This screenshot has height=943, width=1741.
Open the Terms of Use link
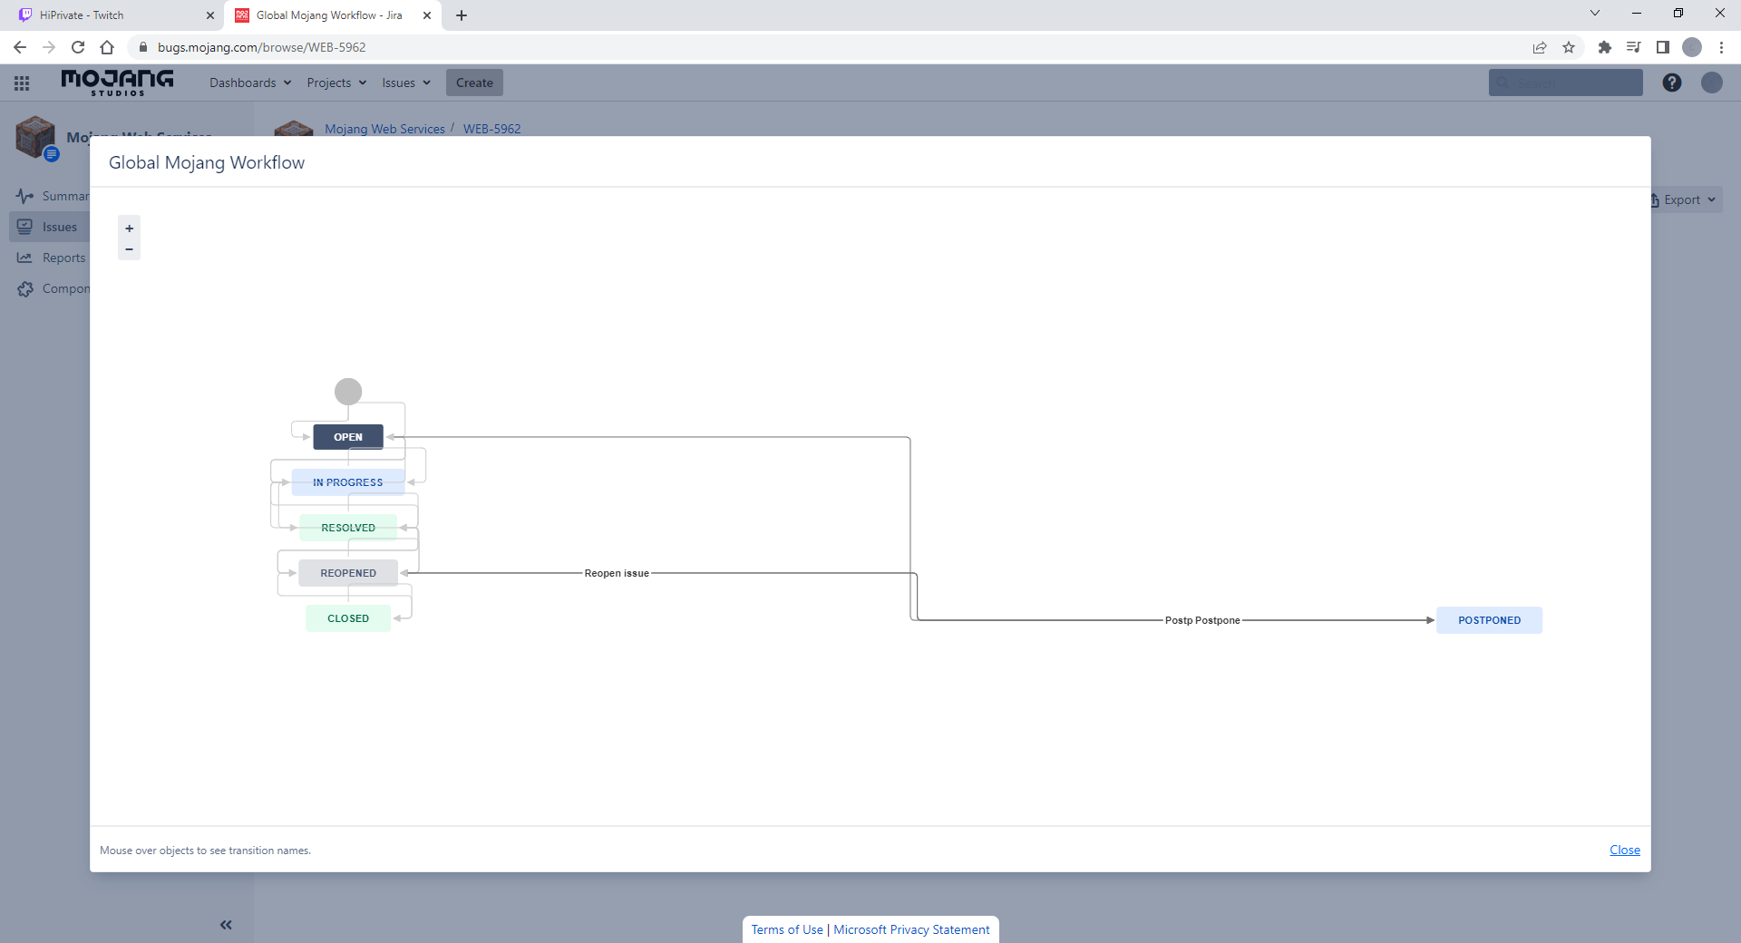coord(787,929)
